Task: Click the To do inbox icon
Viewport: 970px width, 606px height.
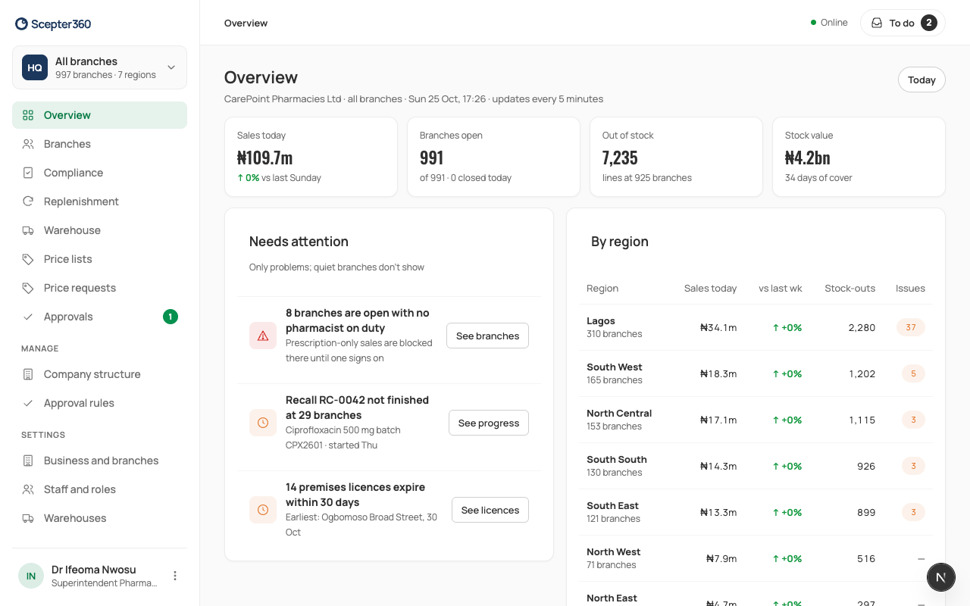Action: pyautogui.click(x=877, y=23)
